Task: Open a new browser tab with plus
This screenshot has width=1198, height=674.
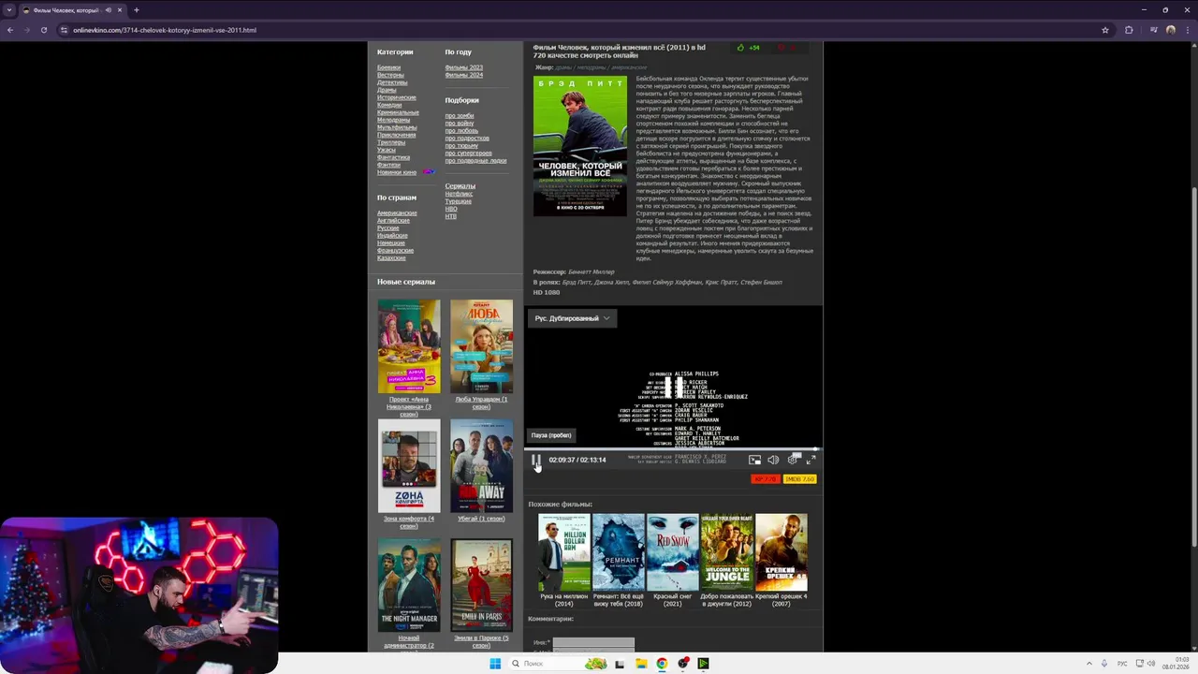Action: 137,10
